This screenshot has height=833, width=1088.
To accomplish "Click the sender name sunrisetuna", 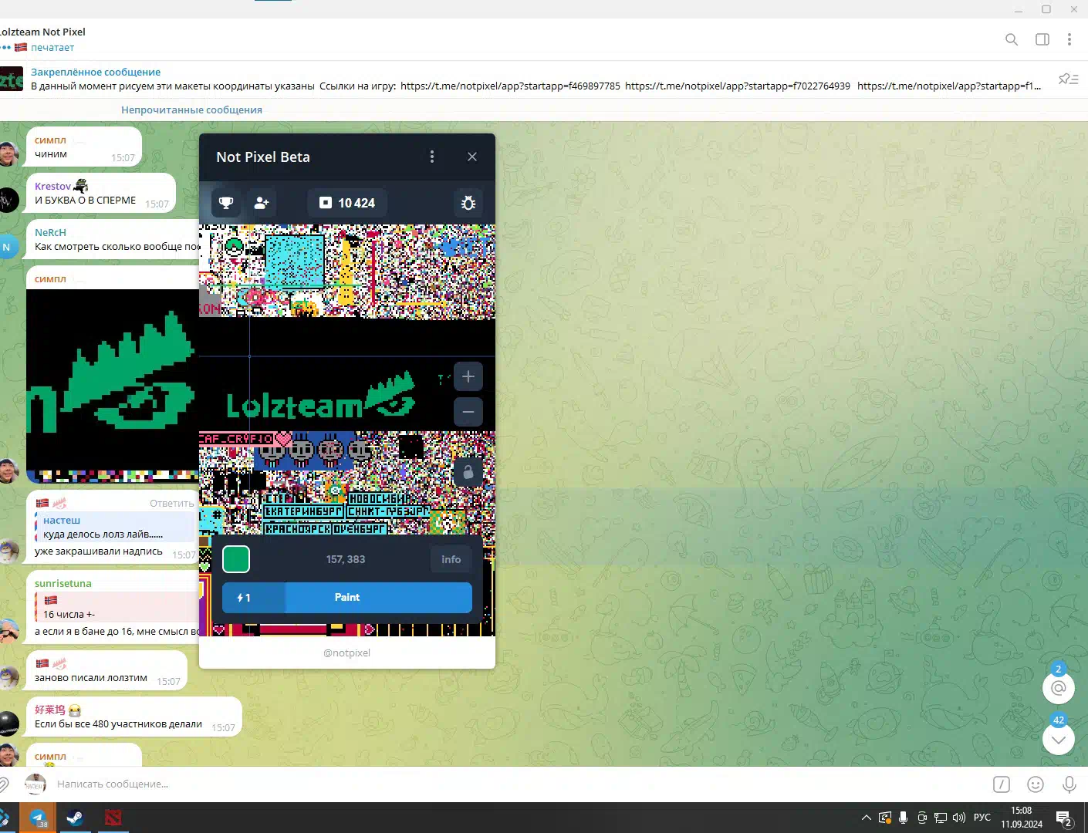I will coord(63,583).
